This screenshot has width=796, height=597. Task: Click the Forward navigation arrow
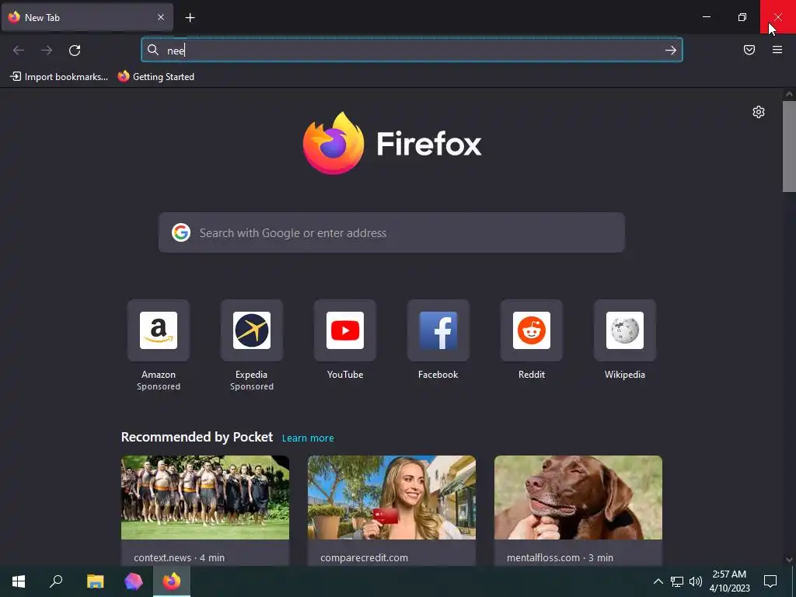(x=47, y=51)
